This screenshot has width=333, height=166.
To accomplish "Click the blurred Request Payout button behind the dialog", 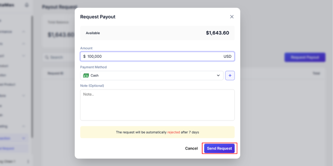I will [x=305, y=57].
